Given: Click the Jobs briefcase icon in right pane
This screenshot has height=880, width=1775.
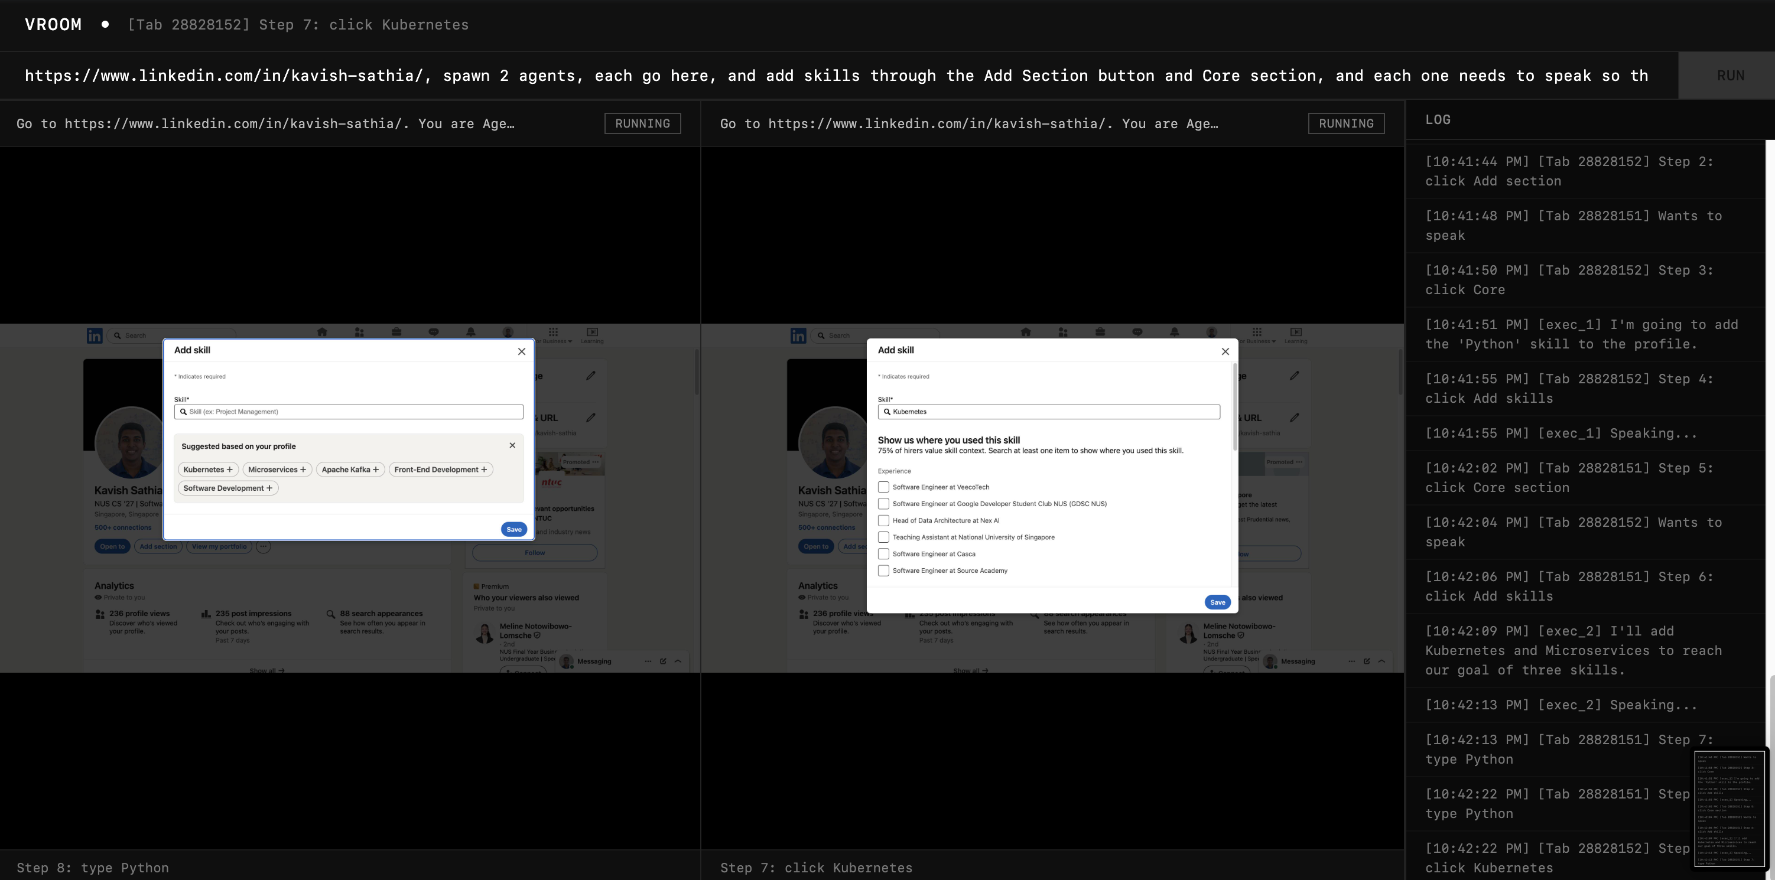Looking at the screenshot, I should point(1100,332).
